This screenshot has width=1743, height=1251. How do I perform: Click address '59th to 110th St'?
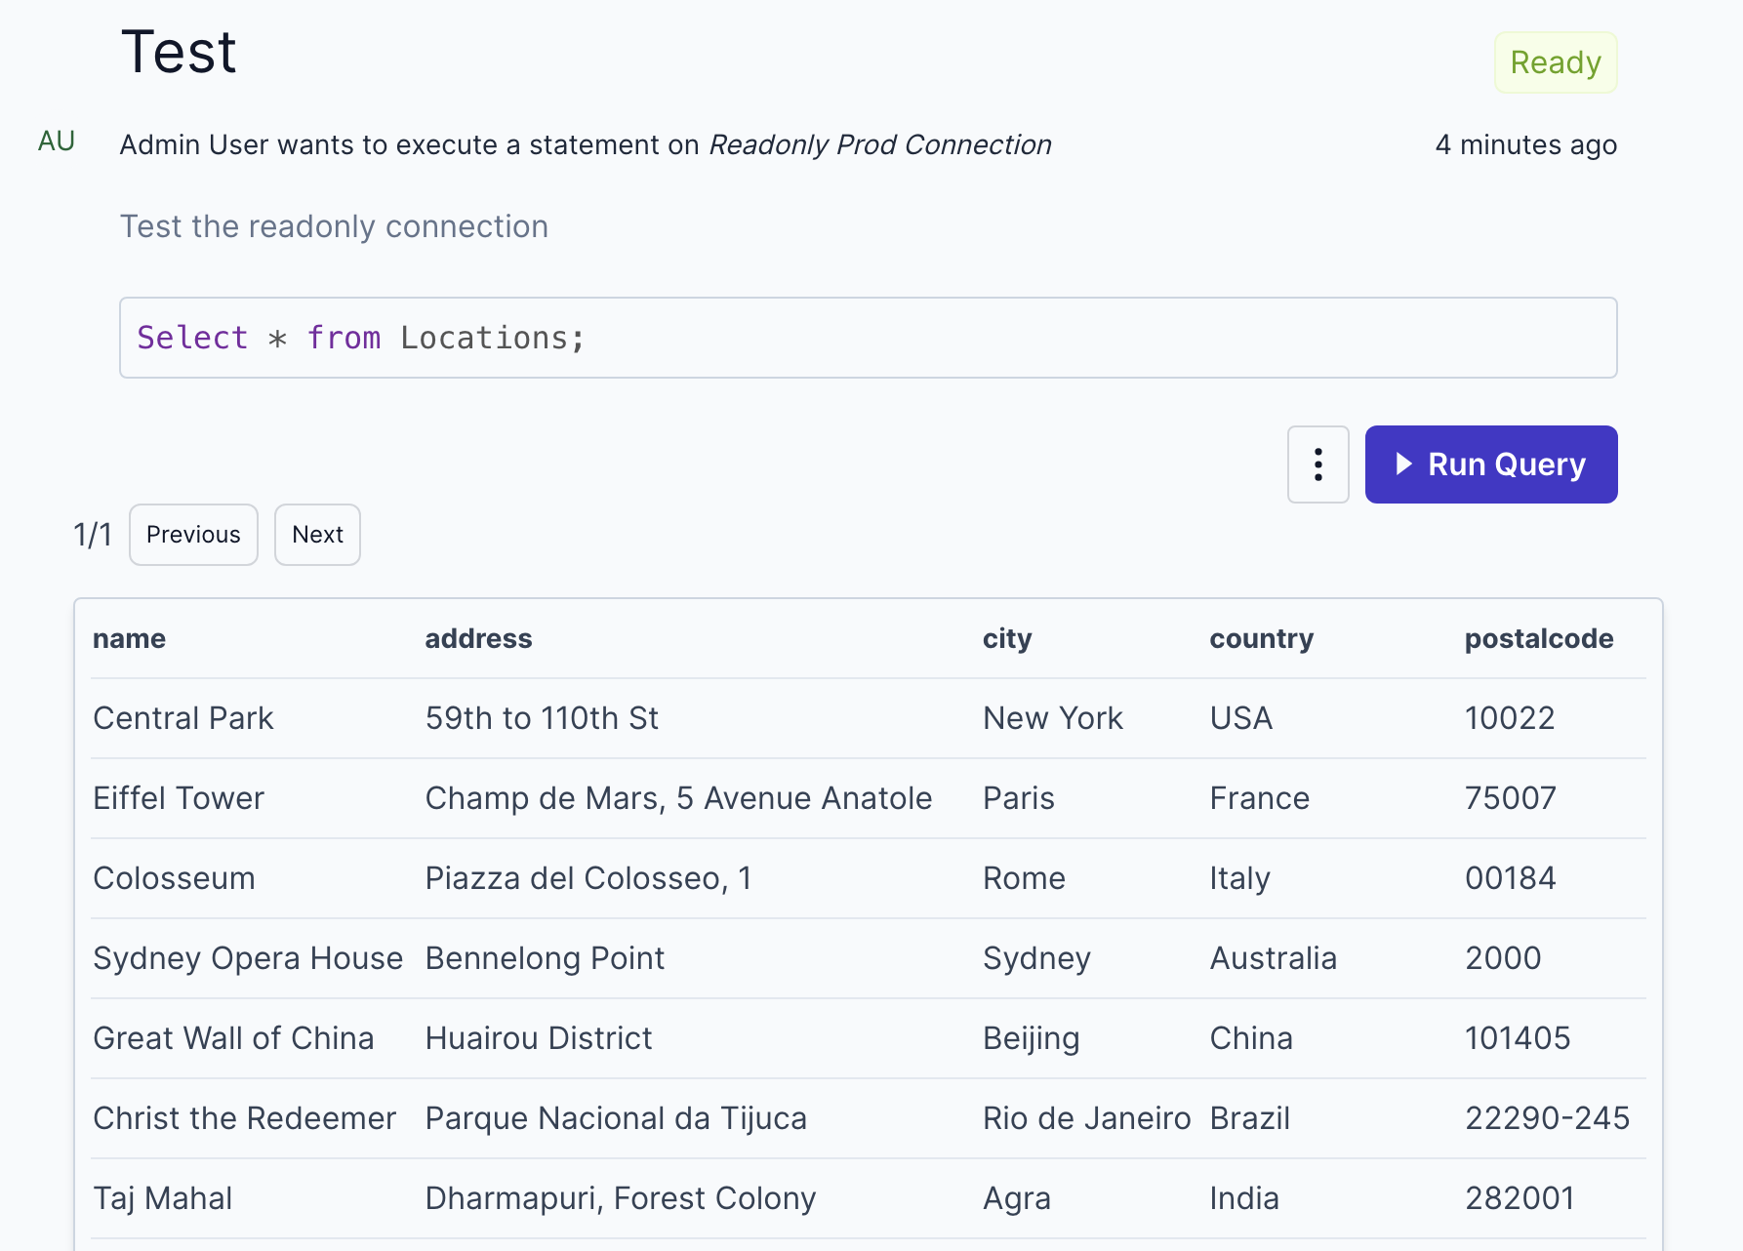point(542,718)
